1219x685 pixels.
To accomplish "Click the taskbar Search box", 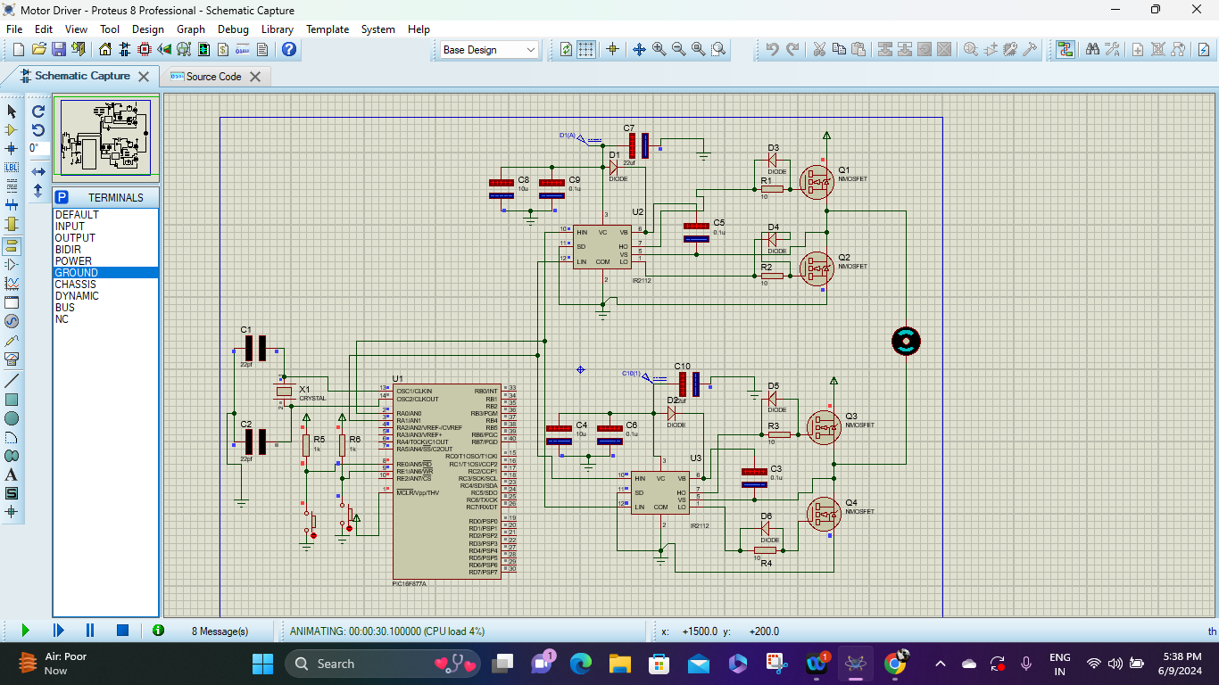I will click(382, 664).
